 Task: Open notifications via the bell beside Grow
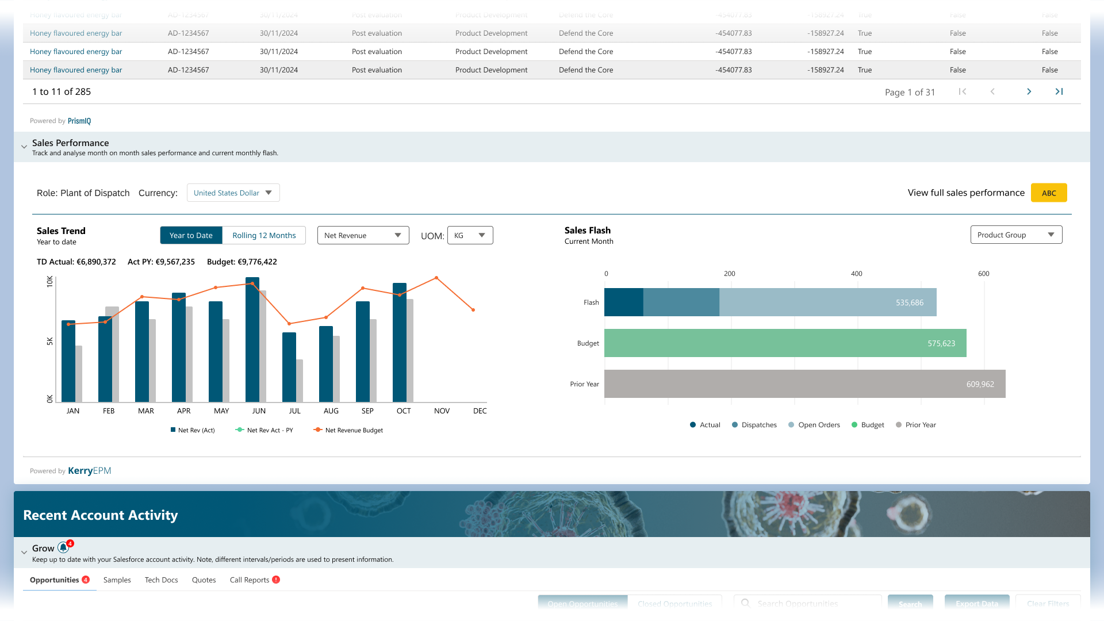(64, 547)
